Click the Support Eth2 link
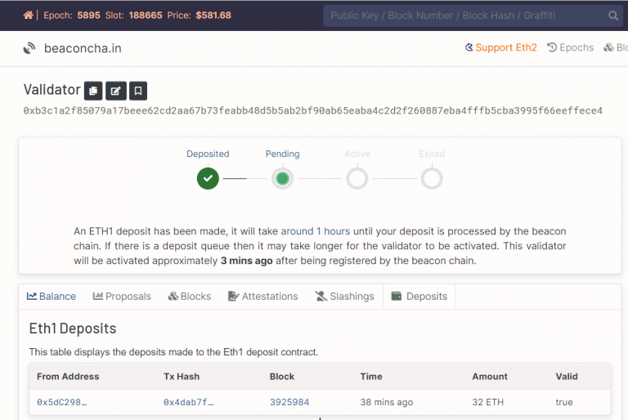This screenshot has height=420, width=628. pyautogui.click(x=501, y=47)
